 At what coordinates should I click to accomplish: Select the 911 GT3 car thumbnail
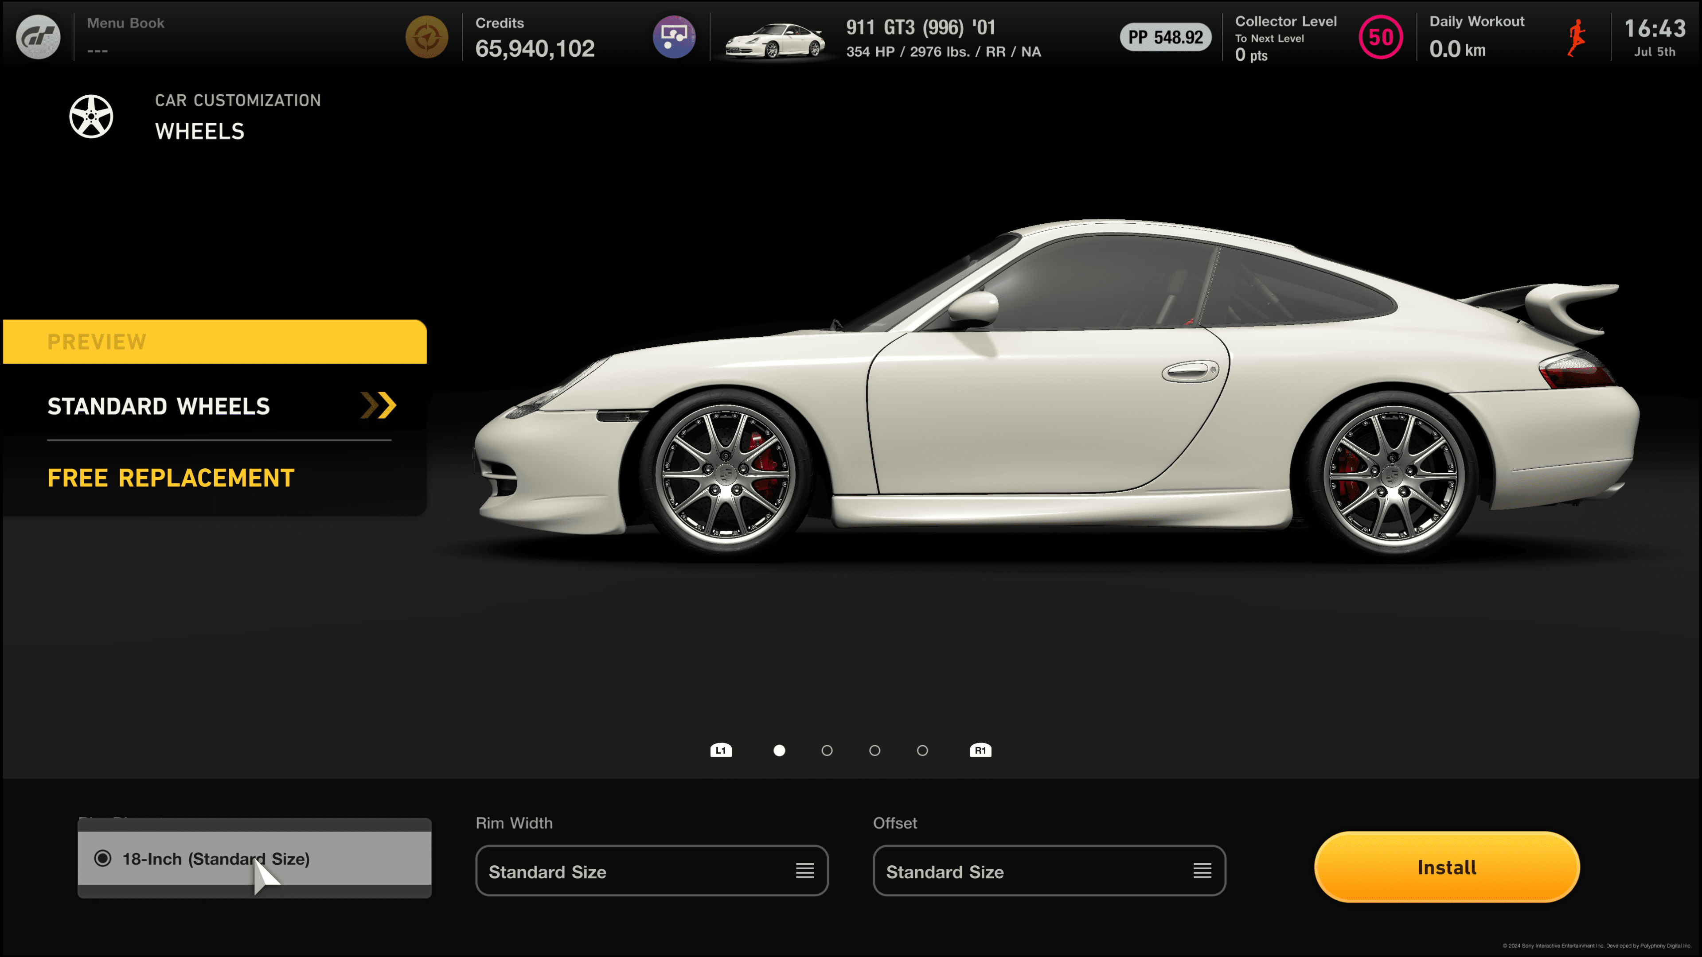click(774, 41)
